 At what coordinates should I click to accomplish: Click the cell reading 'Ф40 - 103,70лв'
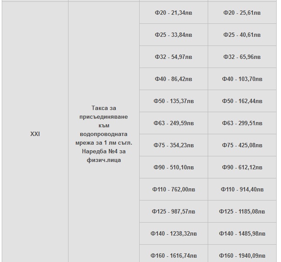click(242, 79)
